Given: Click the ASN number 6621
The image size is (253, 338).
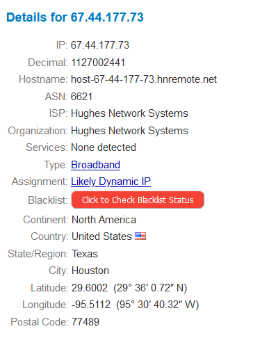Looking at the screenshot, I should pos(81,97).
